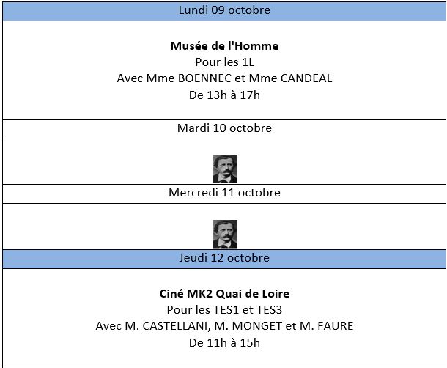Click the 'De 11h à 15h' time
The height and width of the screenshot is (368, 447).
tap(224, 342)
